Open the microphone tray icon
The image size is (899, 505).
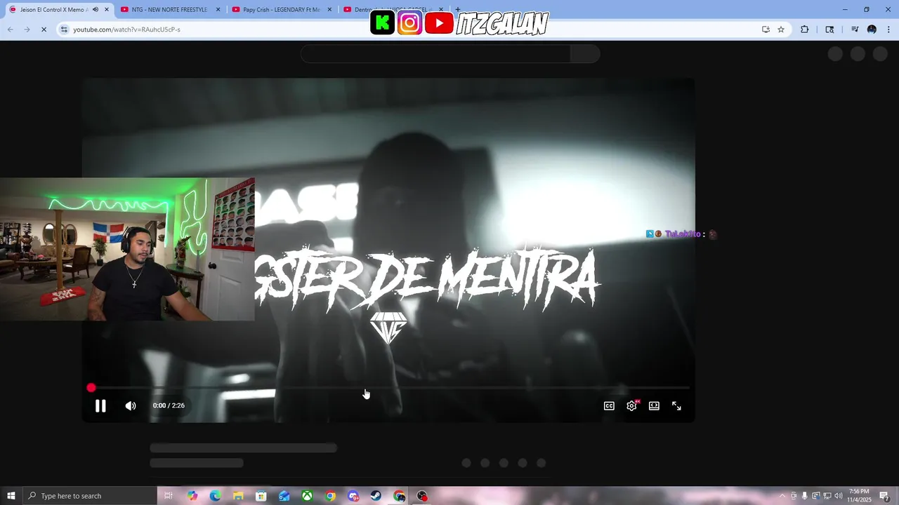(x=805, y=496)
